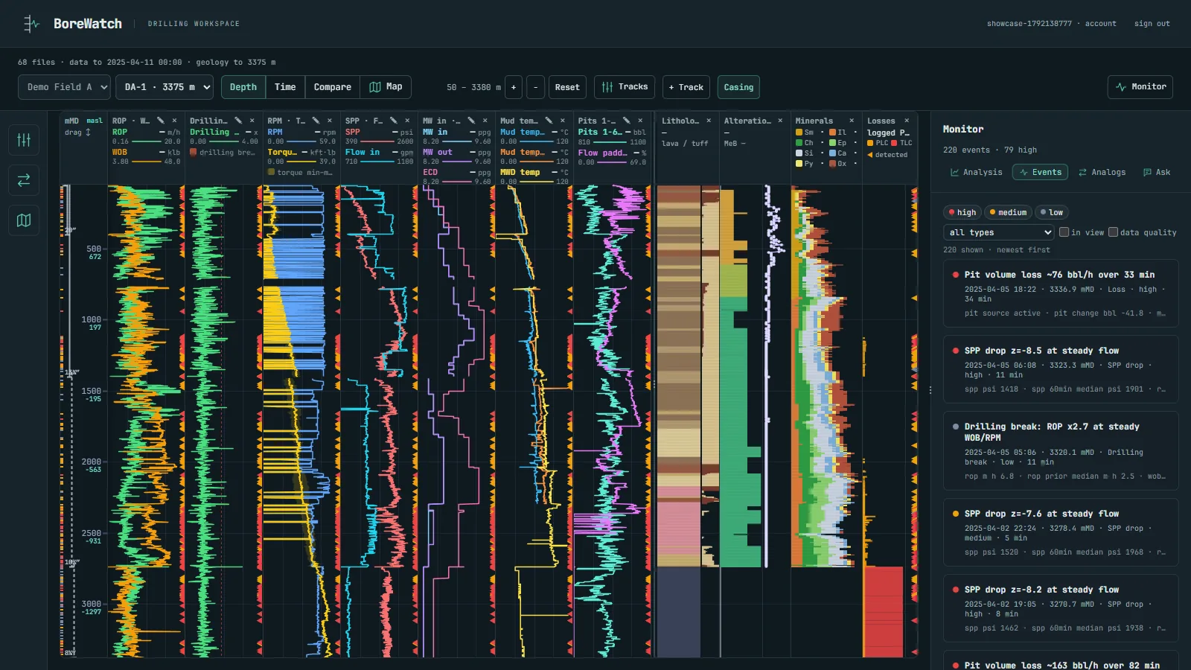This screenshot has width=1191, height=670.
Task: Edit the Mud temp track
Action: (549, 121)
